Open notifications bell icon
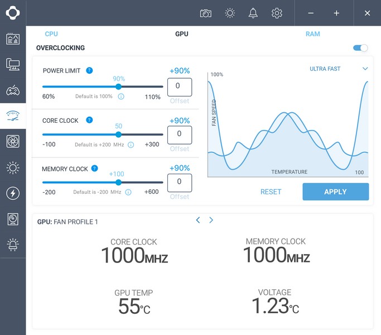The image size is (381, 335). 253,13
